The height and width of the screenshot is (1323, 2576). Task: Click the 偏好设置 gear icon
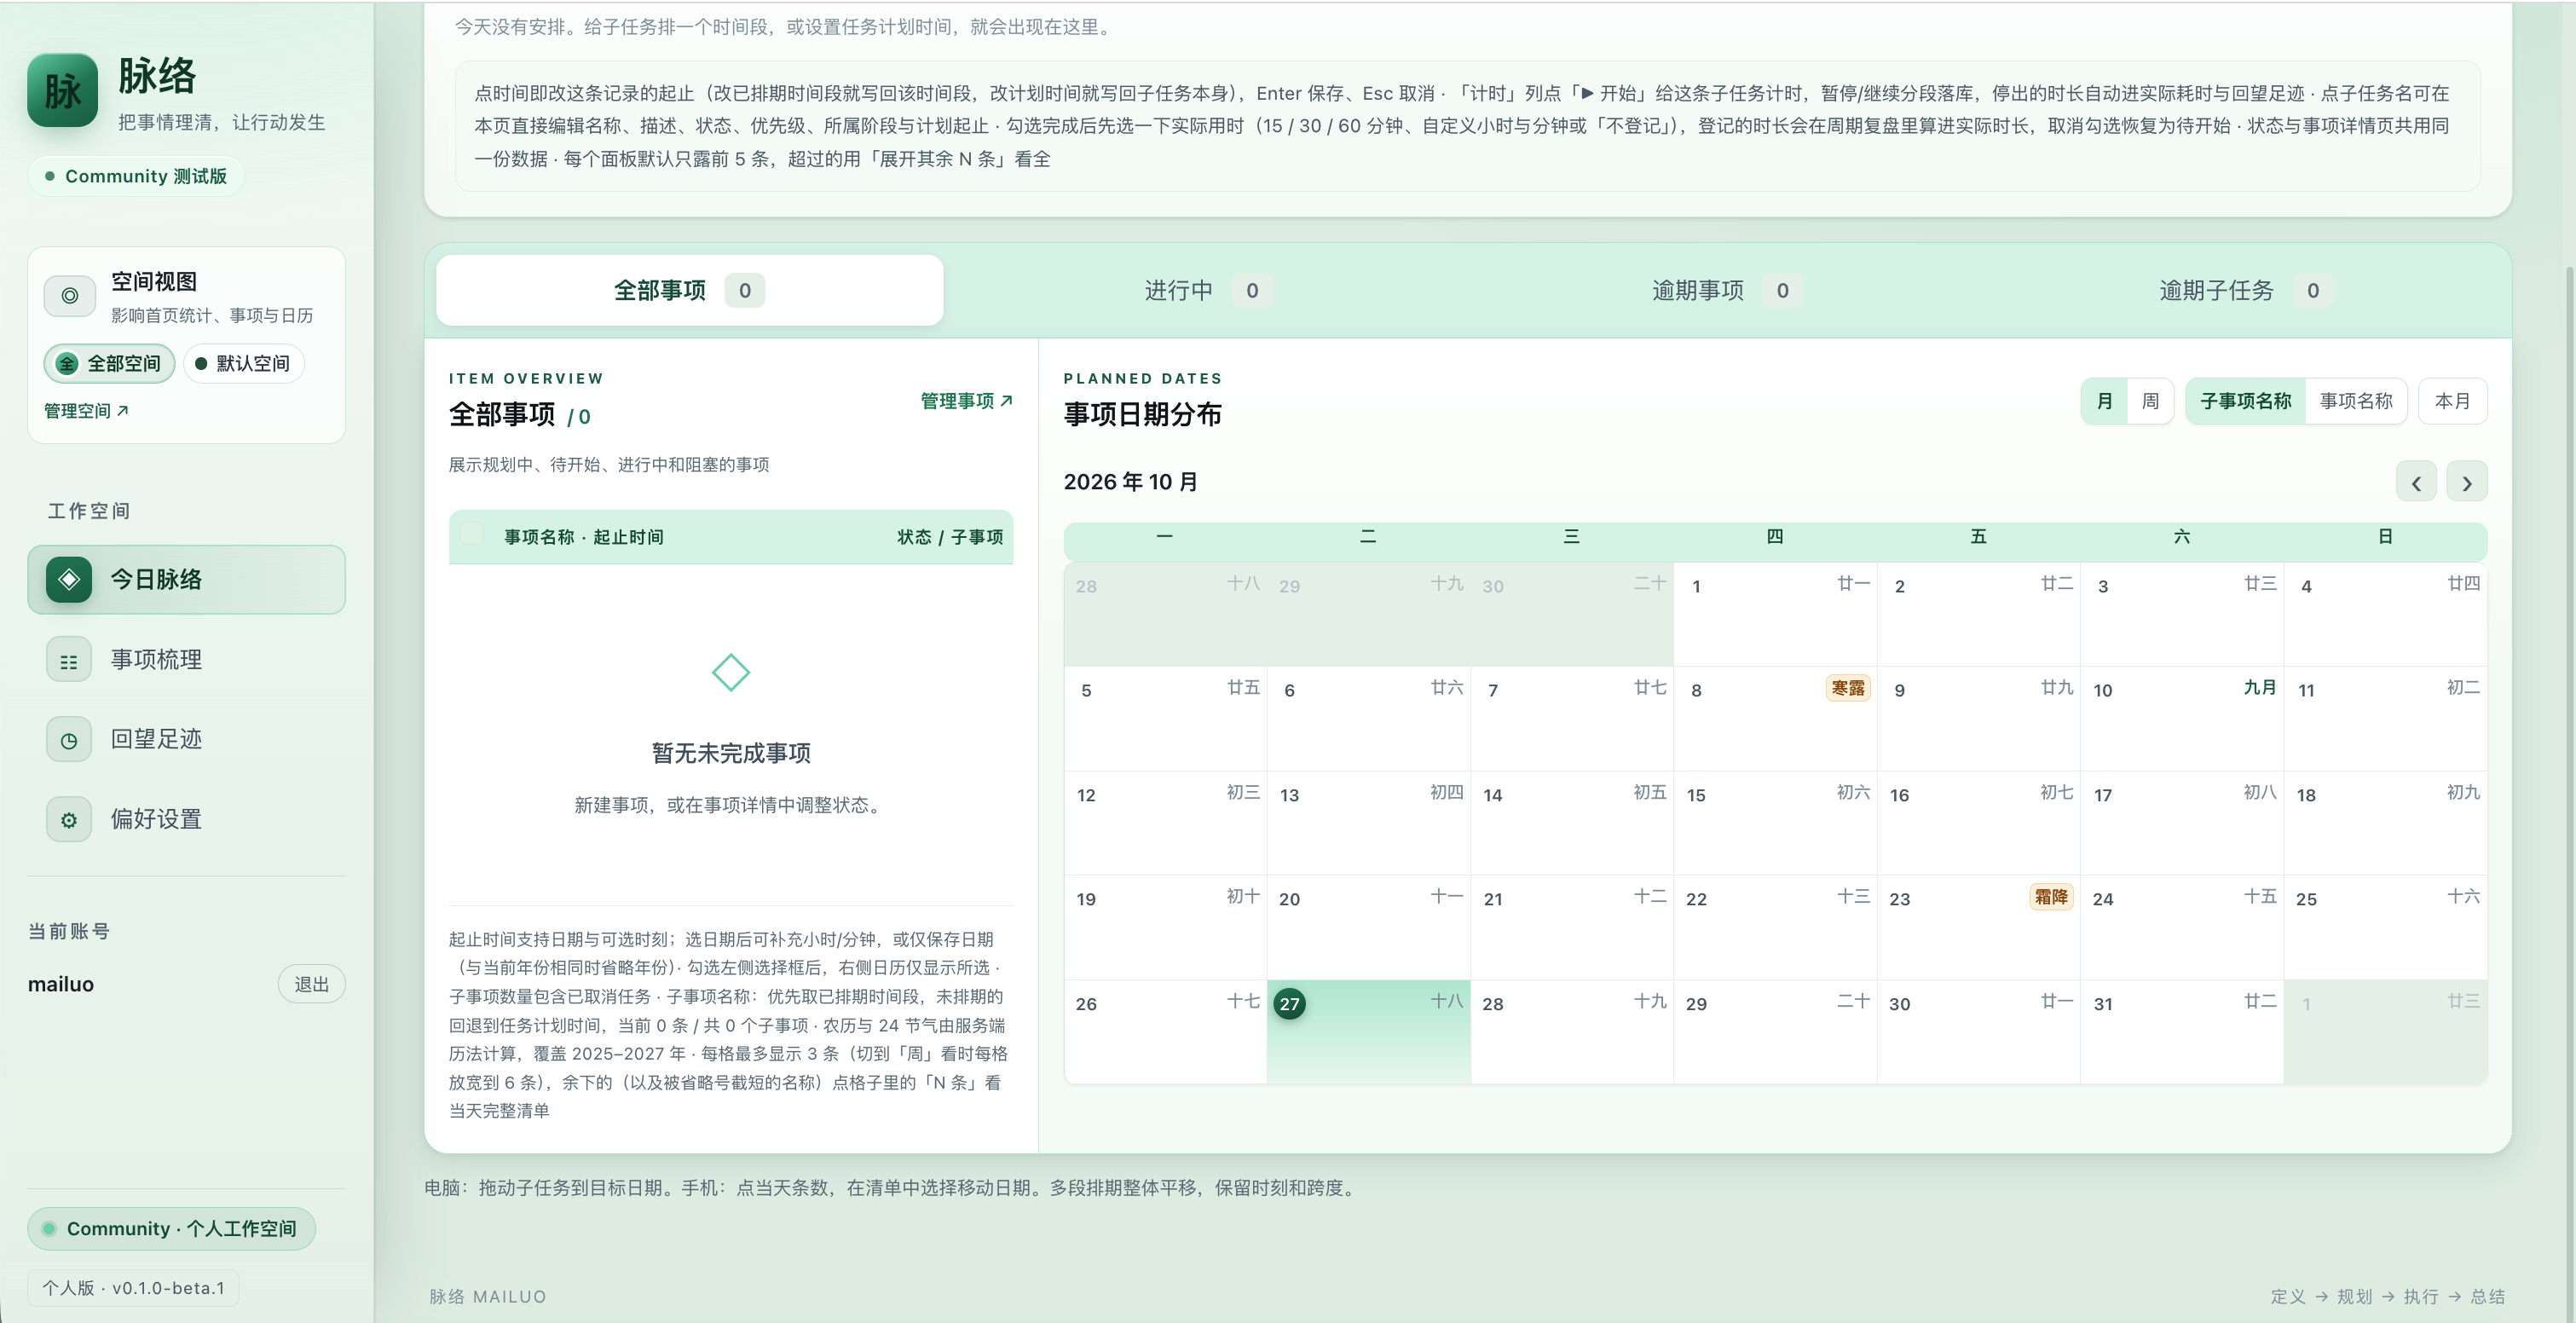click(69, 820)
